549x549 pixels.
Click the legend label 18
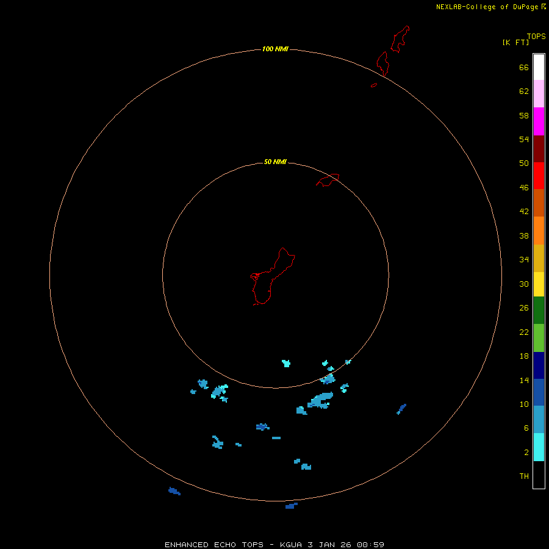[x=524, y=356]
